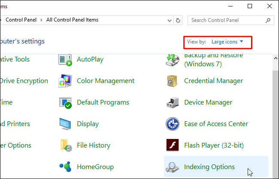The width and height of the screenshot is (279, 179).
Task: Open the Flash Player icon
Action: pos(172,145)
